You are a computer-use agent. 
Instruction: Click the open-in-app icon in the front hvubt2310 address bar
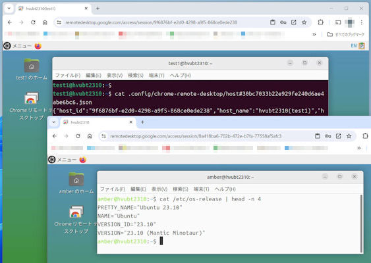pos(339,136)
